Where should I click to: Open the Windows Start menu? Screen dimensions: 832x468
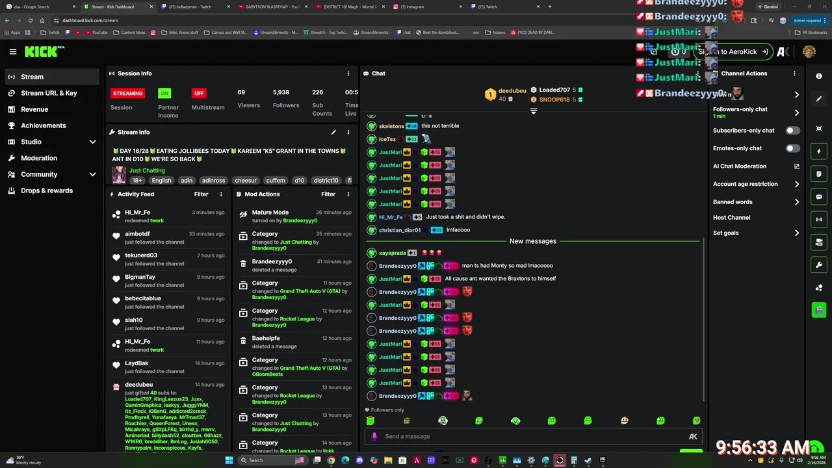[229, 460]
